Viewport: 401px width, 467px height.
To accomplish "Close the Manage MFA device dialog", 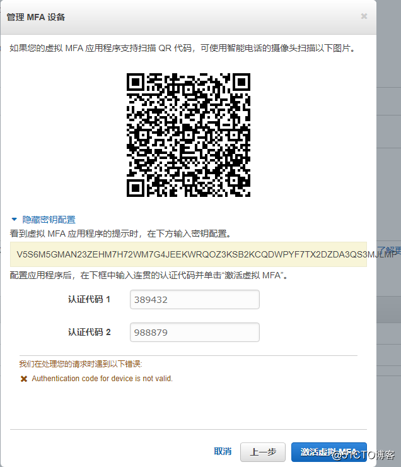I will (364, 16).
